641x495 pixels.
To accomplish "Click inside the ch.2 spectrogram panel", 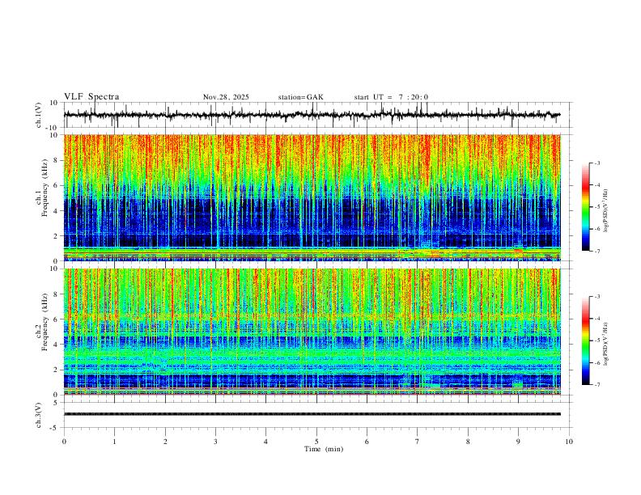I will tap(312, 332).
